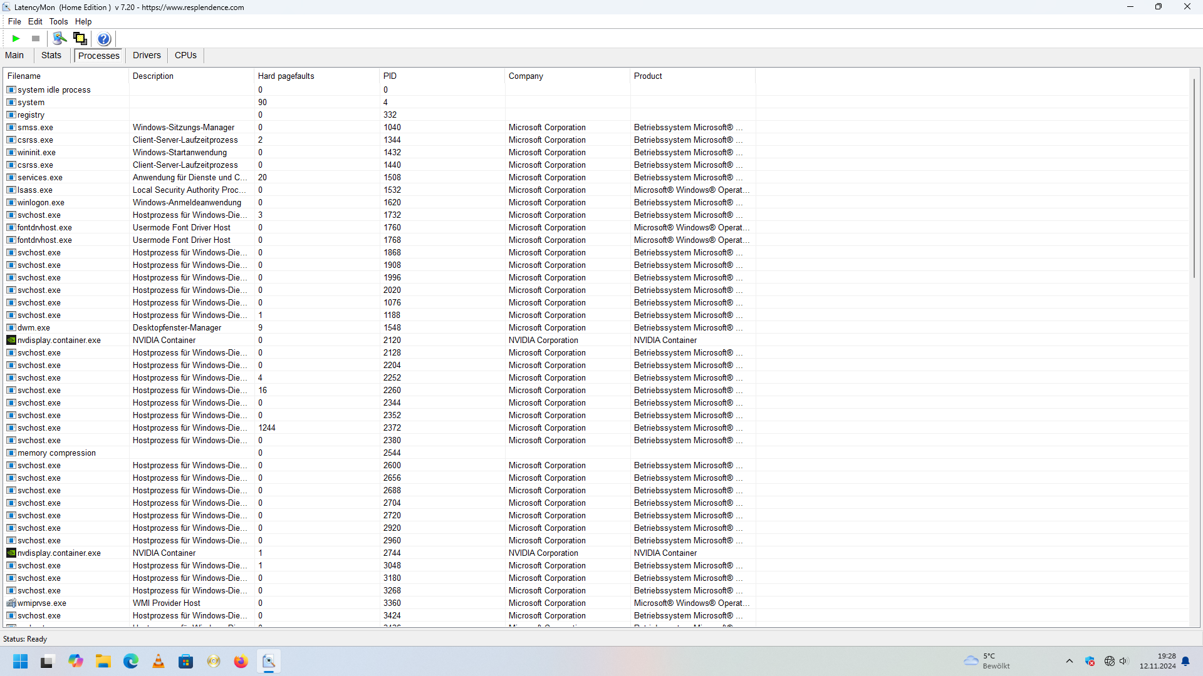Open help via blue question mark icon
Image resolution: width=1203 pixels, height=676 pixels.
(x=104, y=39)
